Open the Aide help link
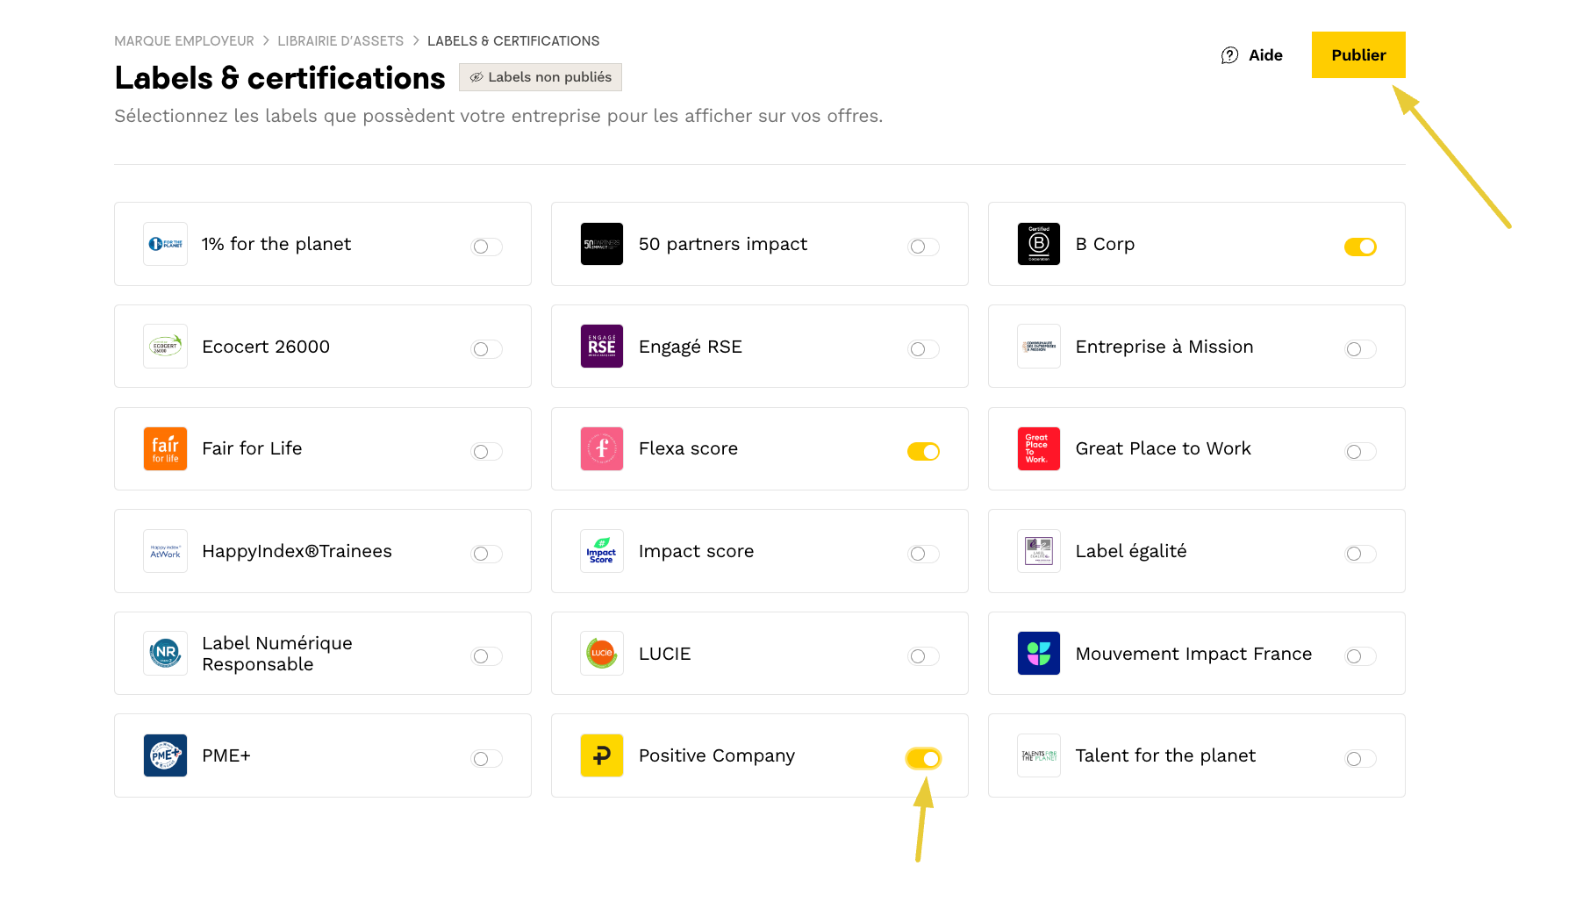Image resolution: width=1583 pixels, height=902 pixels. pyautogui.click(x=1264, y=55)
